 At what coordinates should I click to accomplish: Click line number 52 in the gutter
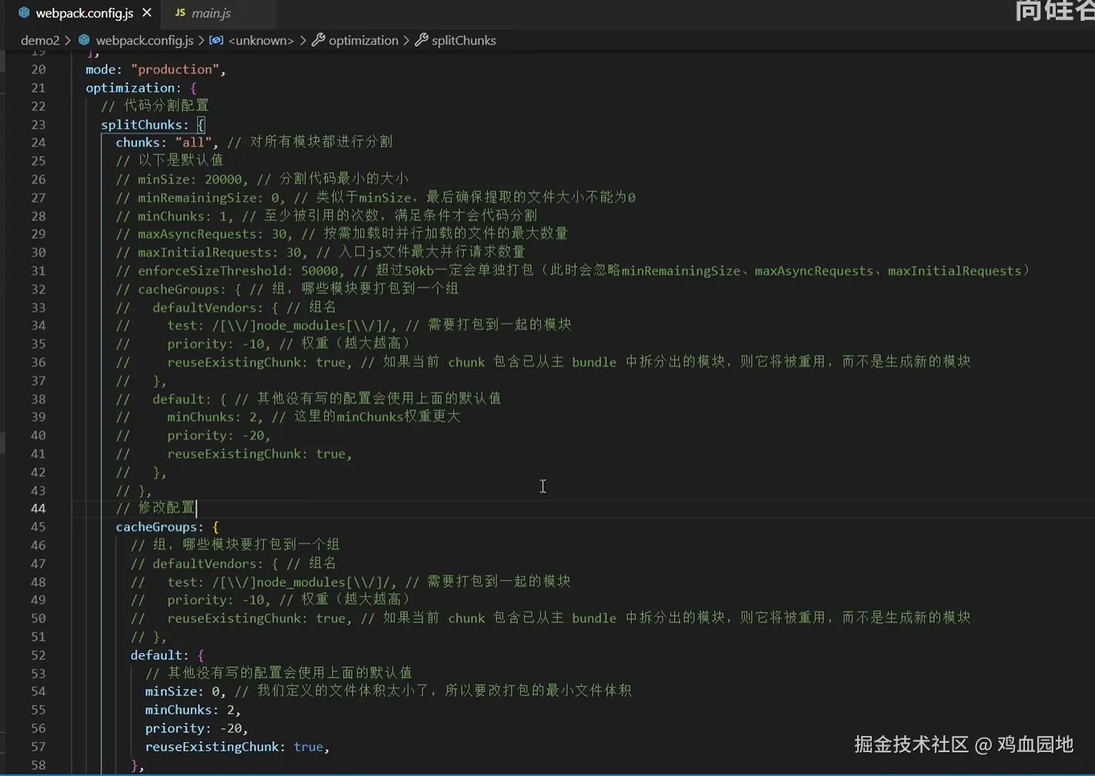(38, 655)
